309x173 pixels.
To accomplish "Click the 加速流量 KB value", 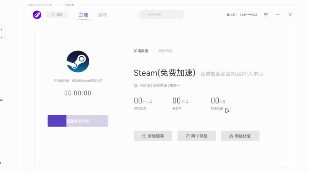I will point(218,101).
